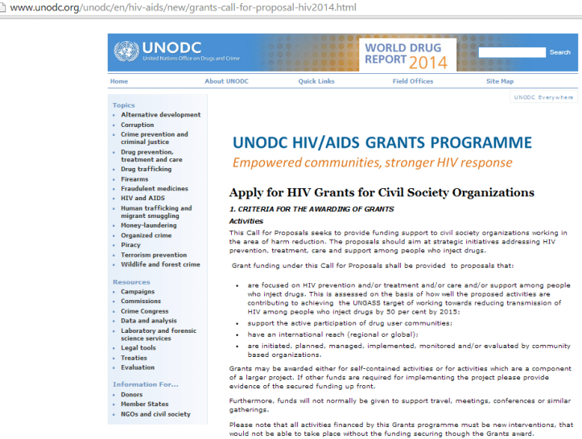Open NGOs and civil society link
This screenshot has height=439, width=582.
155,414
